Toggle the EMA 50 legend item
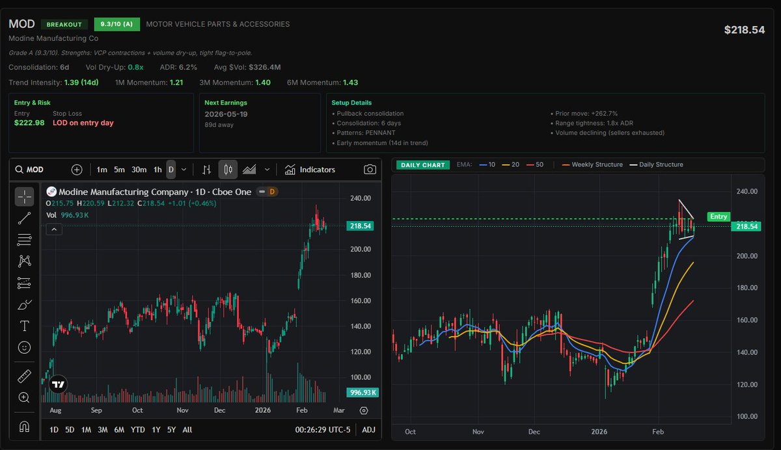This screenshot has width=781, height=450. (536, 165)
